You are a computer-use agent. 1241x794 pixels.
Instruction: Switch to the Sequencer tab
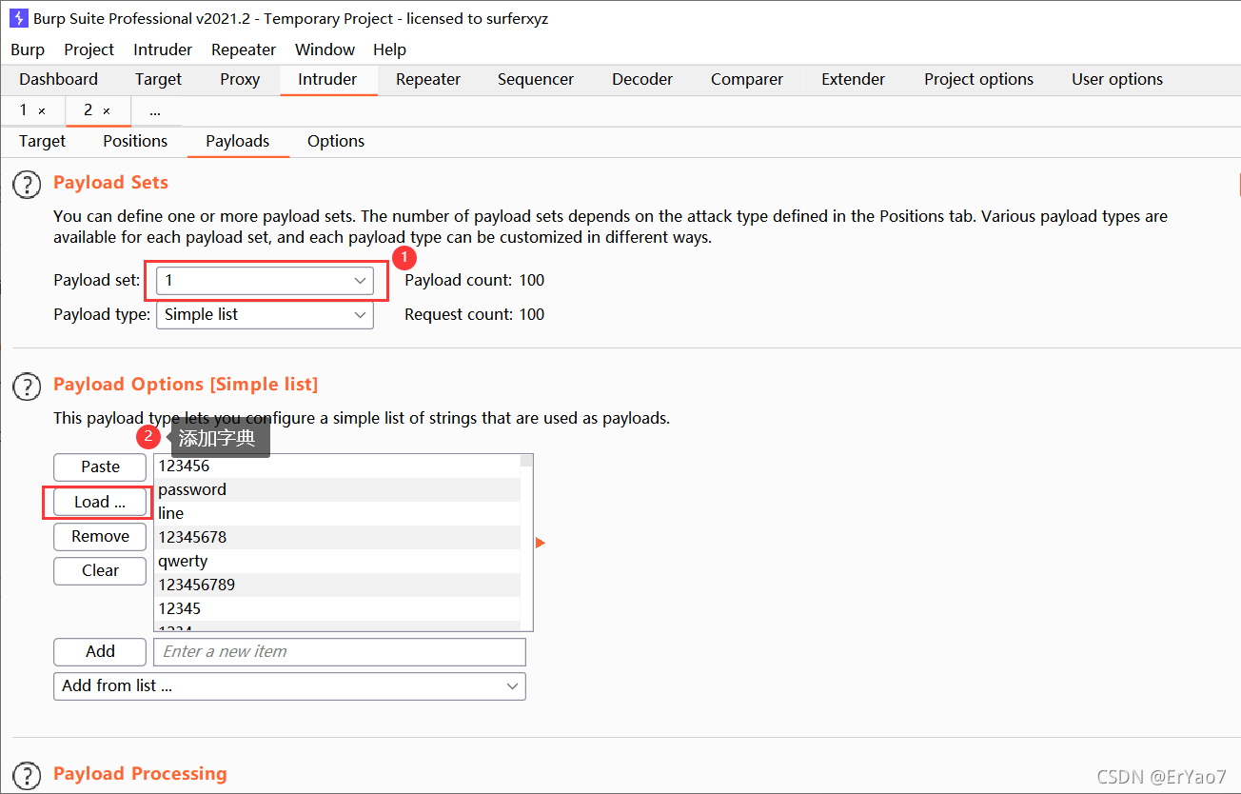tap(536, 79)
